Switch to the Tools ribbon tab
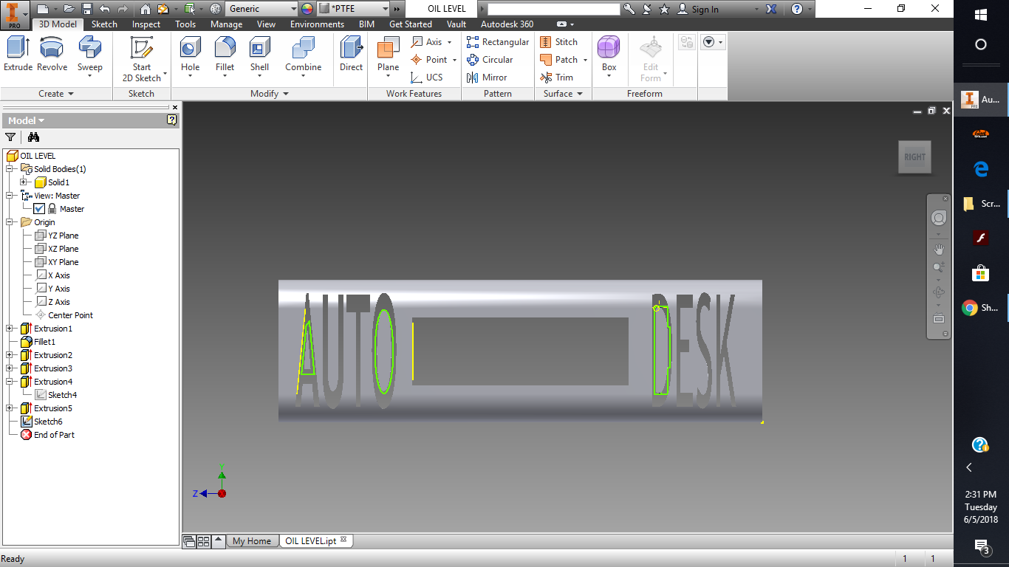Viewport: 1009px width, 567px height. [x=185, y=24]
